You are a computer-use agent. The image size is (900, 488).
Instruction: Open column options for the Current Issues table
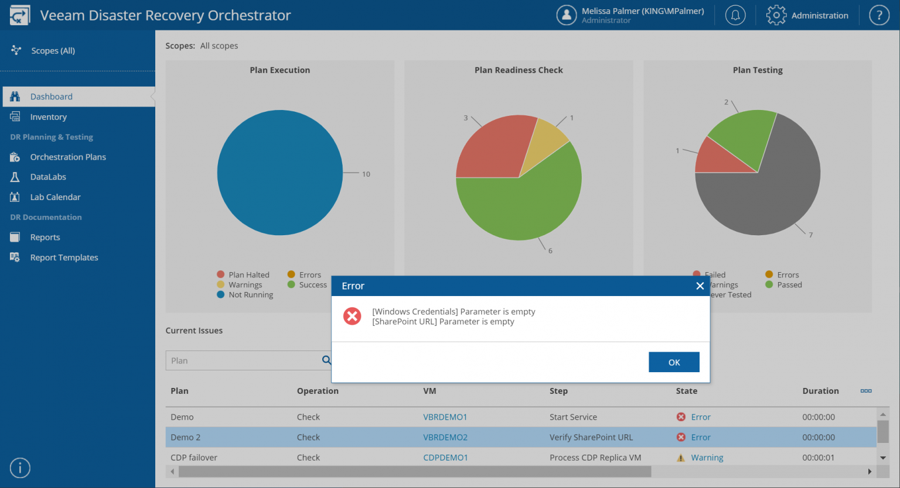tap(866, 391)
